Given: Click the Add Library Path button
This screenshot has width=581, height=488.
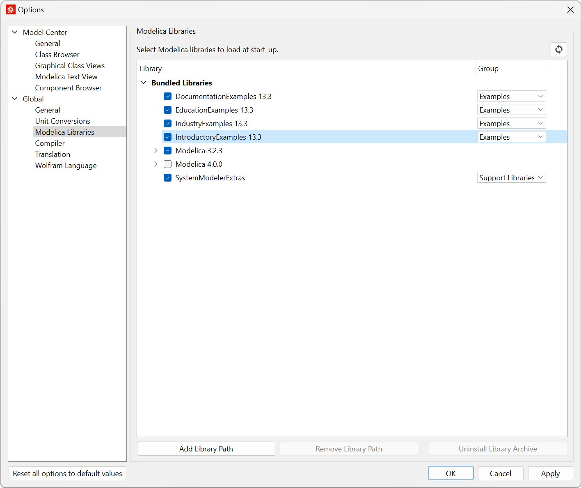Looking at the screenshot, I should pyautogui.click(x=206, y=449).
